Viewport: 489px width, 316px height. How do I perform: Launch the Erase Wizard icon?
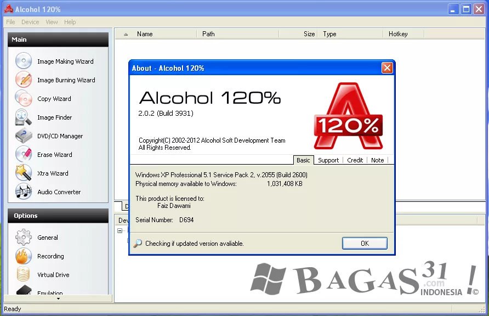coord(24,154)
